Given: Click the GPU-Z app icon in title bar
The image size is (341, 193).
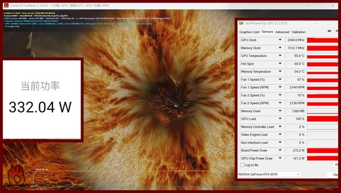Looking at the screenshot, I should pyautogui.click(x=241, y=23).
